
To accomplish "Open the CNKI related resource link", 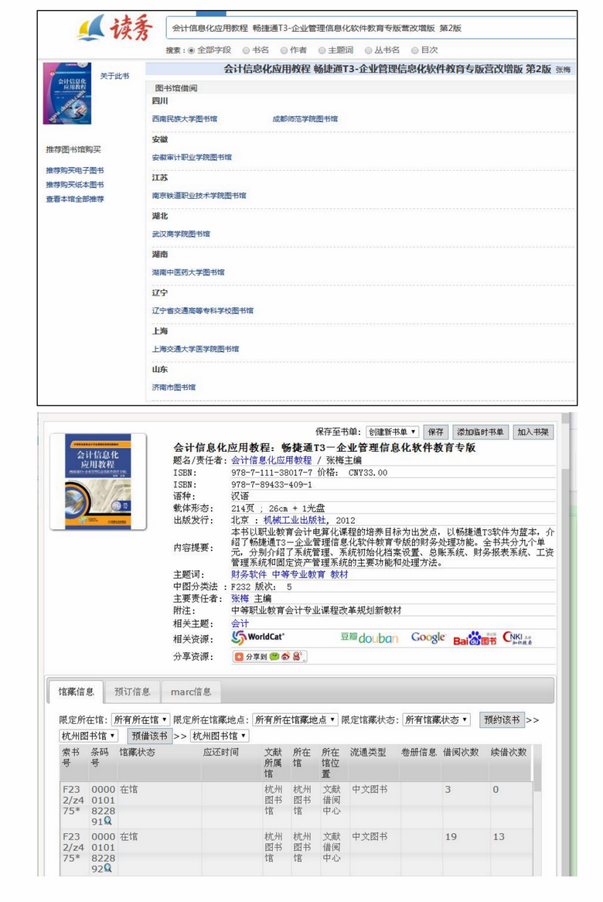I will [x=517, y=637].
